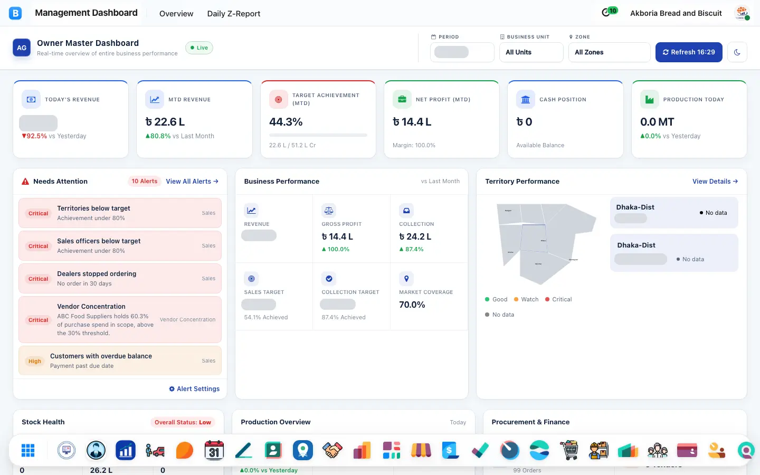760x475 pixels.
Task: Click the territory map graphic
Action: [x=545, y=244]
